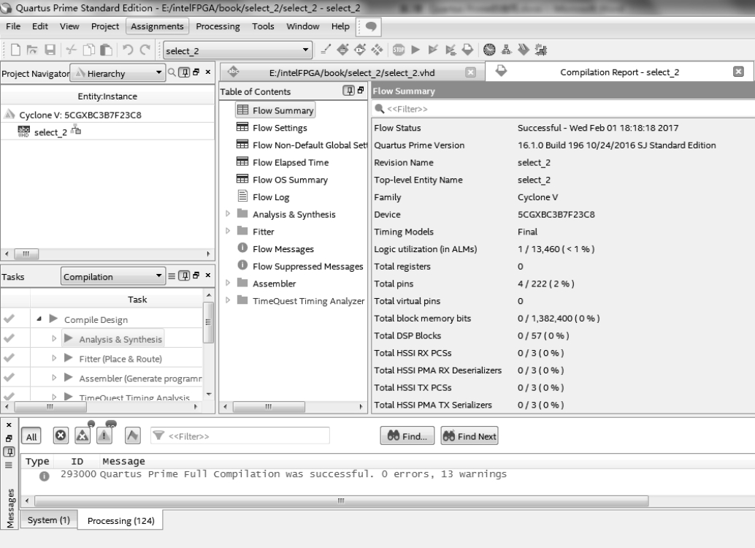
Task: Open Flow Elapsed Time report
Action: pos(291,162)
